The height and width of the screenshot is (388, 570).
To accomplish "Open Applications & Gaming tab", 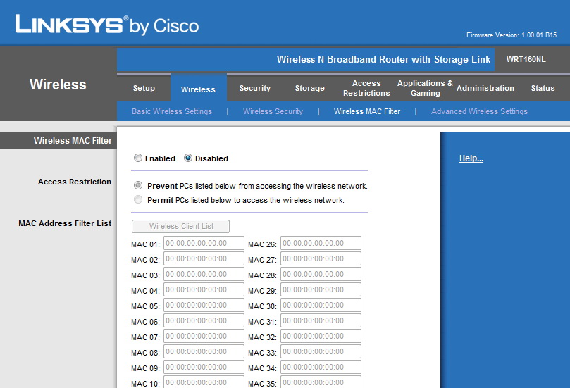I will pos(425,88).
